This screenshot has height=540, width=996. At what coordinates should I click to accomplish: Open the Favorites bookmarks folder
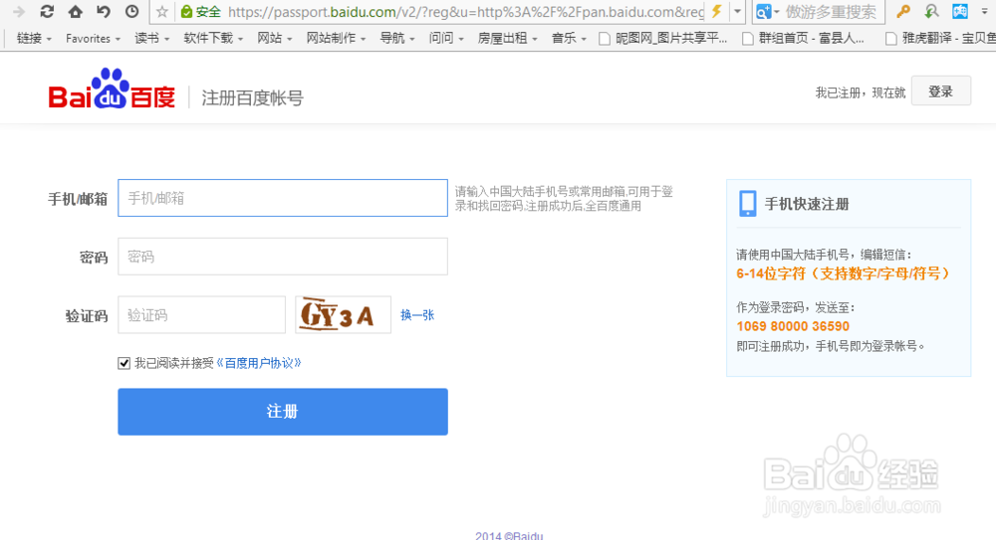93,38
